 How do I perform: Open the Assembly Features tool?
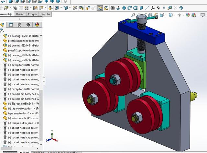point(57,8)
